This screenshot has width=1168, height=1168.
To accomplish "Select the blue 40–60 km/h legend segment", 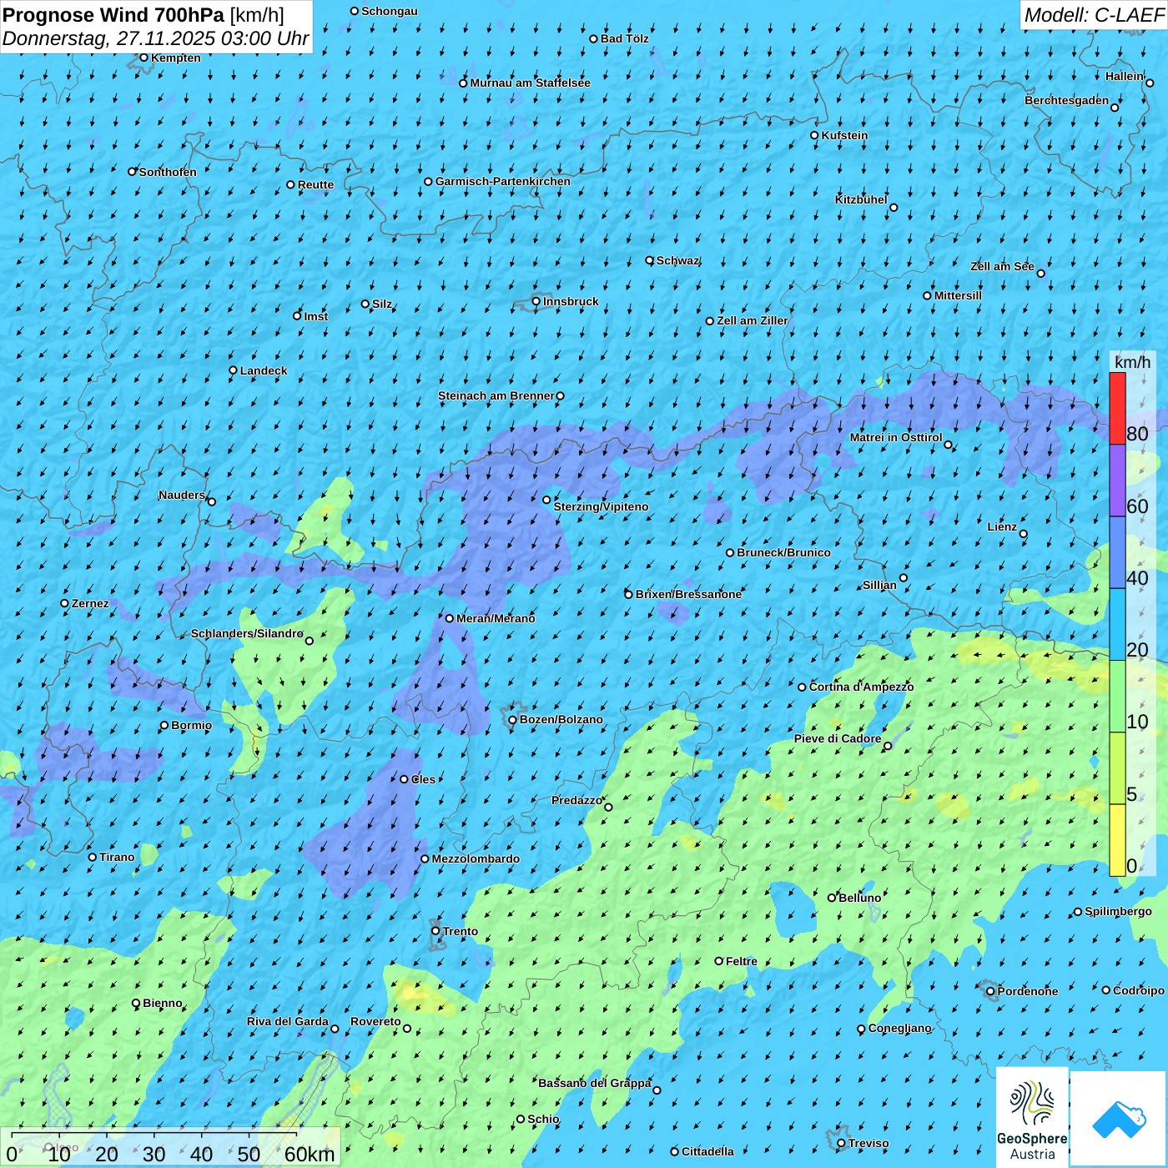I will click(1117, 552).
